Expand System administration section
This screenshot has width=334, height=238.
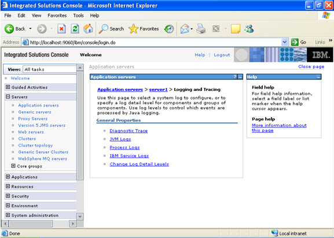click(x=8, y=215)
